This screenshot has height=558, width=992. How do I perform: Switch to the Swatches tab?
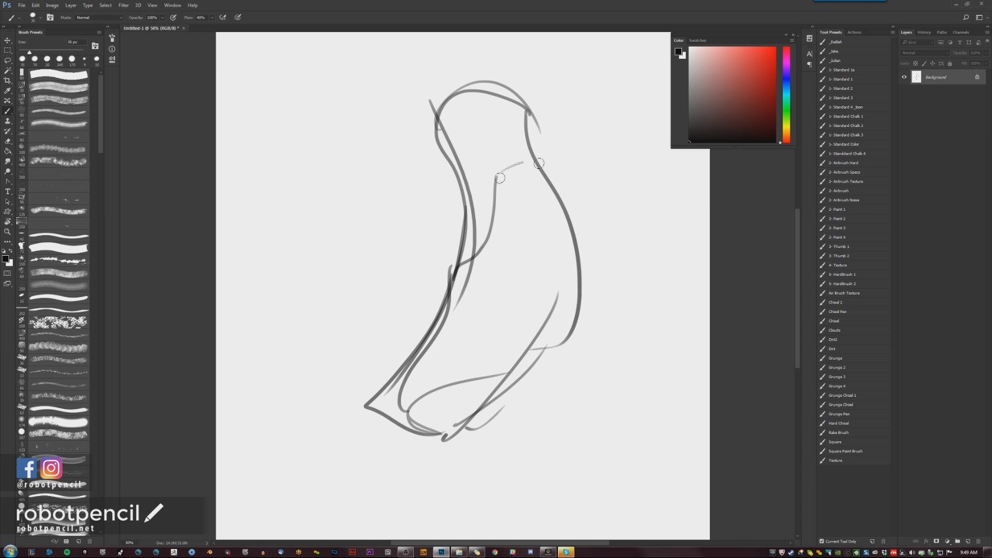[x=697, y=41]
